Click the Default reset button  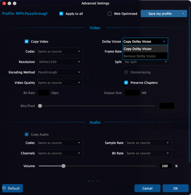click(13, 188)
